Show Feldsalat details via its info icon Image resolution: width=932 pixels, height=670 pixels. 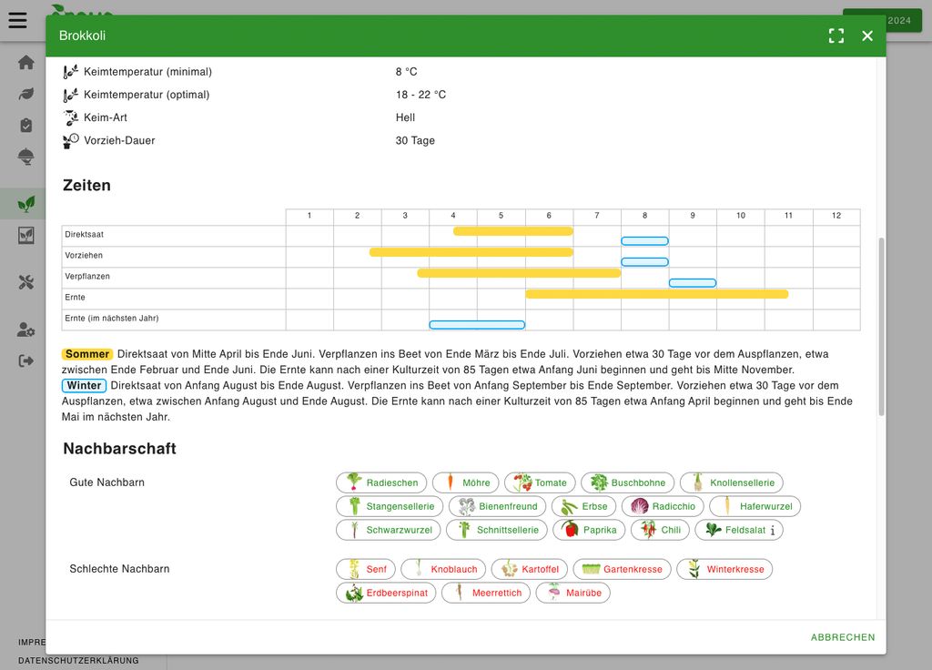(772, 530)
